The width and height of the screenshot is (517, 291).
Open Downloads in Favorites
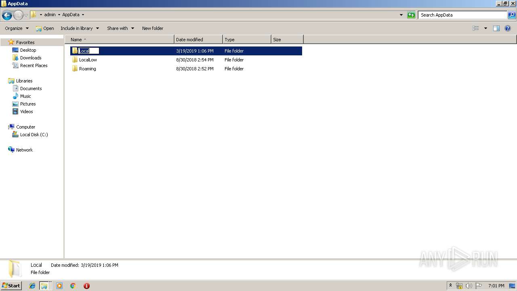click(x=31, y=58)
